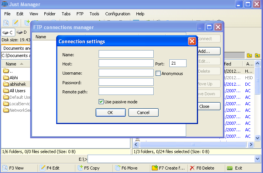Enable the Anonymous checkbox
The image size is (263, 173).
[x=158, y=73]
